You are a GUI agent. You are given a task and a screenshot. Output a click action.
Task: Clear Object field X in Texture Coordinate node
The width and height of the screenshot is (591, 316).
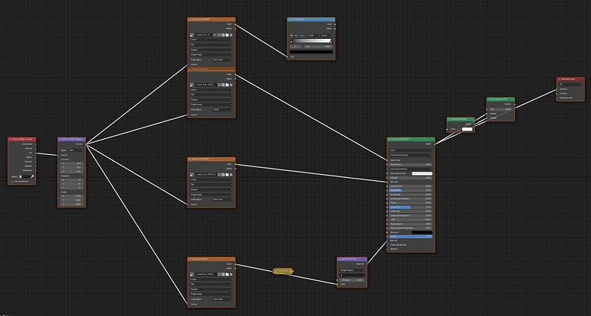(x=21, y=177)
